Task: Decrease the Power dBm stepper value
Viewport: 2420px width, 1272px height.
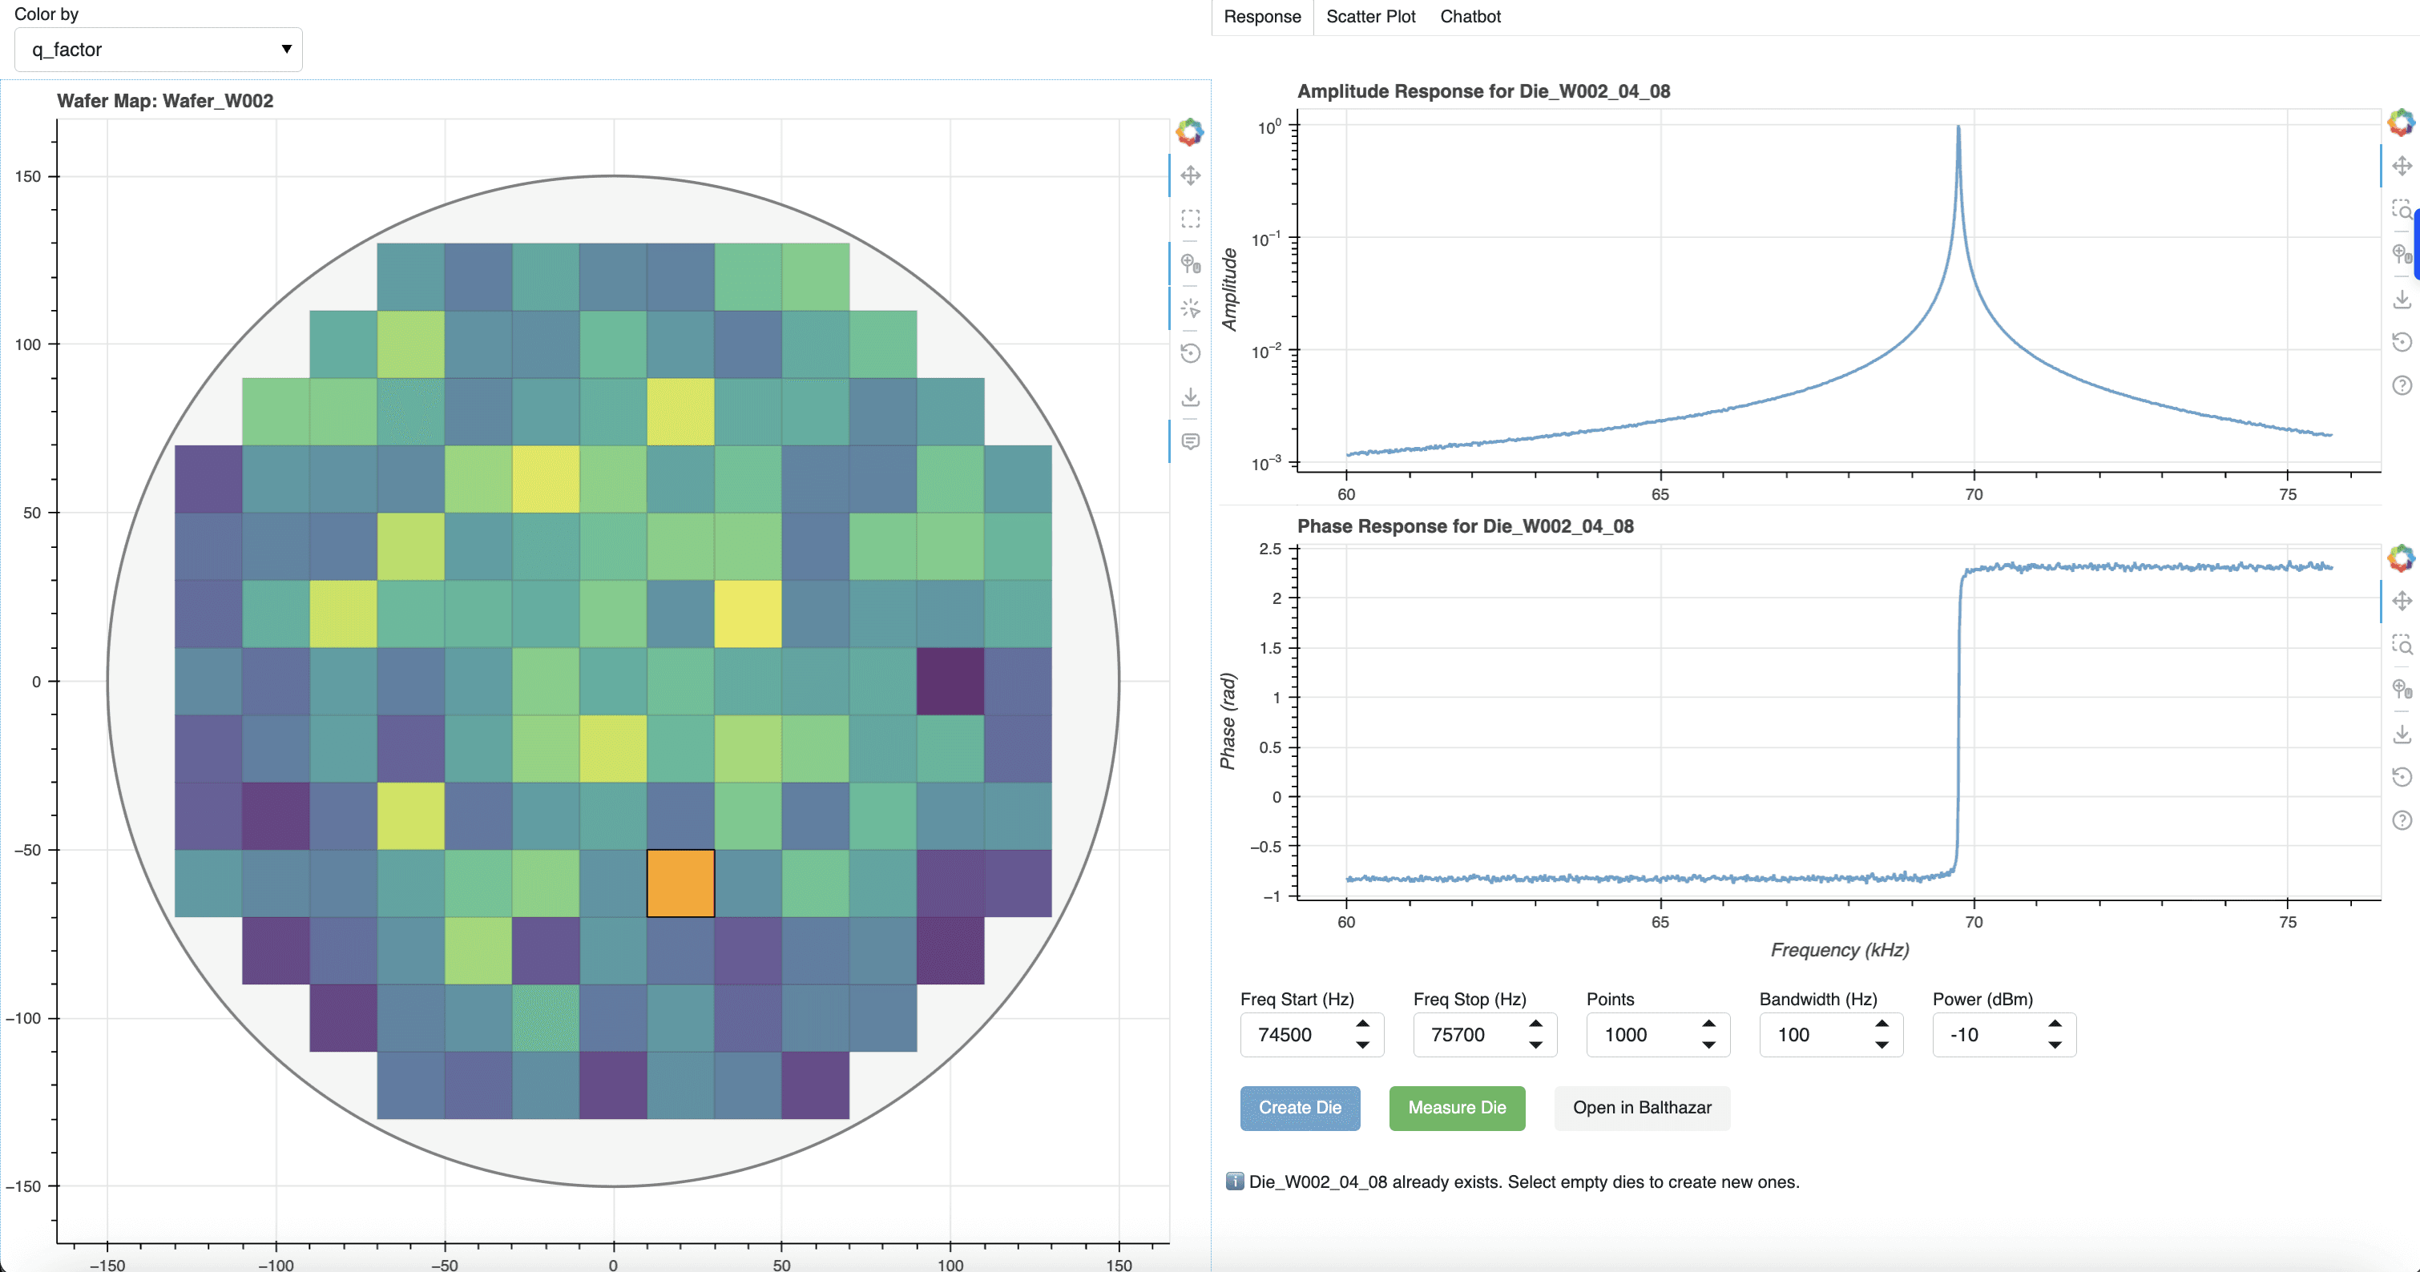Action: click(x=2055, y=1045)
